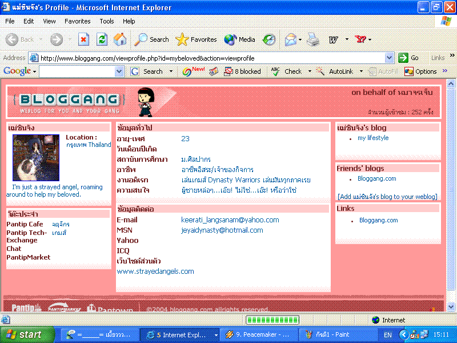This screenshot has height=343, width=457.
Task: Click the ABC spell Check button
Action: coord(287,71)
